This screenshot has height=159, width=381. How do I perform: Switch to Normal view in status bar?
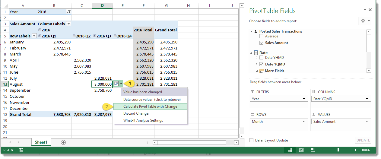[x=290, y=150]
